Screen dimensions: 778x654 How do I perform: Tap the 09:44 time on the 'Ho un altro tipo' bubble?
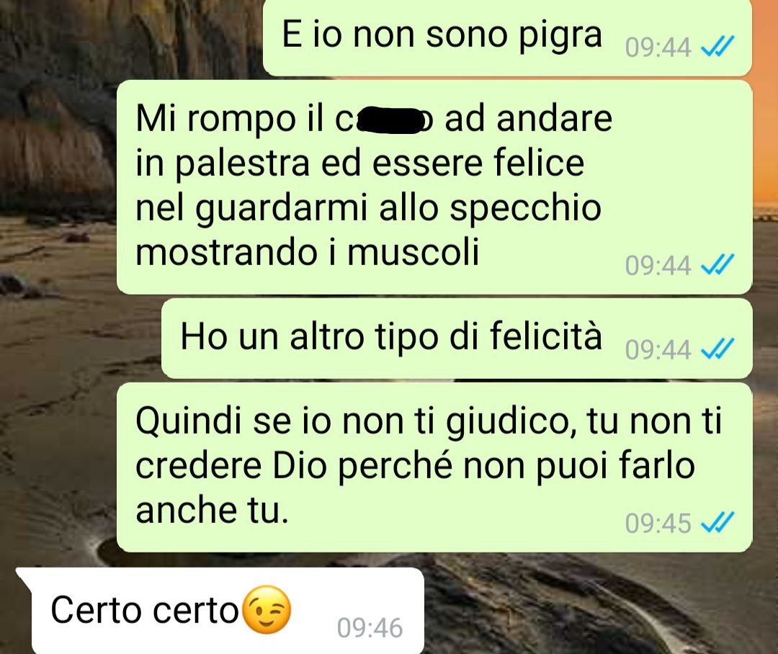point(658,349)
